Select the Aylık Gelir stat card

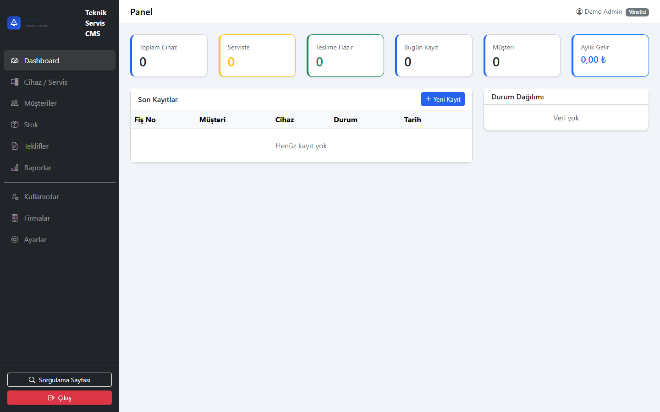point(610,55)
